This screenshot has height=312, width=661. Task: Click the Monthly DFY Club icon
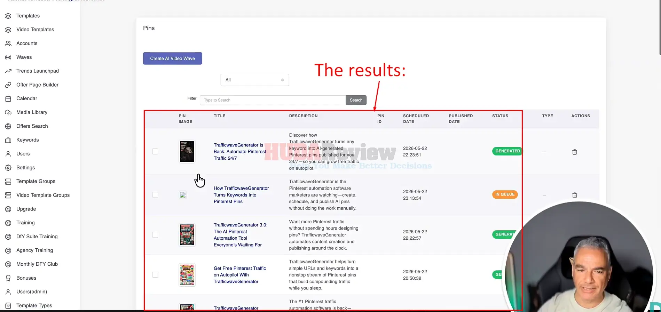8,264
